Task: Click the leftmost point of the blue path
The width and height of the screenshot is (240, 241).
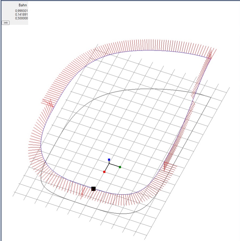Action: click(x=41, y=145)
